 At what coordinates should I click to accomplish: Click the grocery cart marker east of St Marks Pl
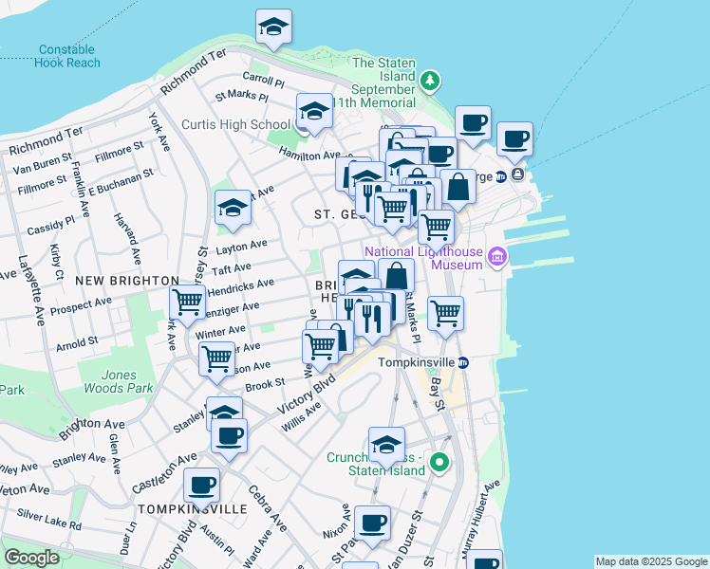click(445, 313)
